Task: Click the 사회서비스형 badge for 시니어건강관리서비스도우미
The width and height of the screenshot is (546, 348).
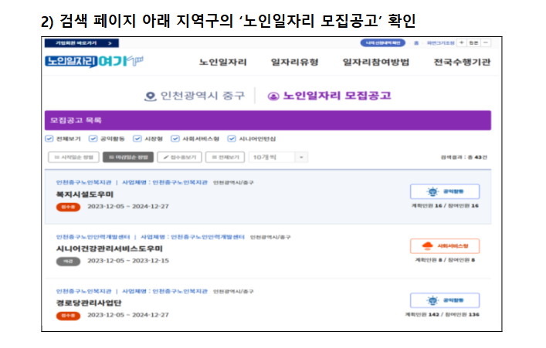Action: (x=445, y=246)
